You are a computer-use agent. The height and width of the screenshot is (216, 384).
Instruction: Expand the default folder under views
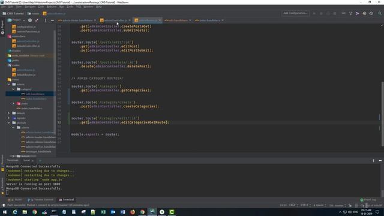tap(9, 113)
